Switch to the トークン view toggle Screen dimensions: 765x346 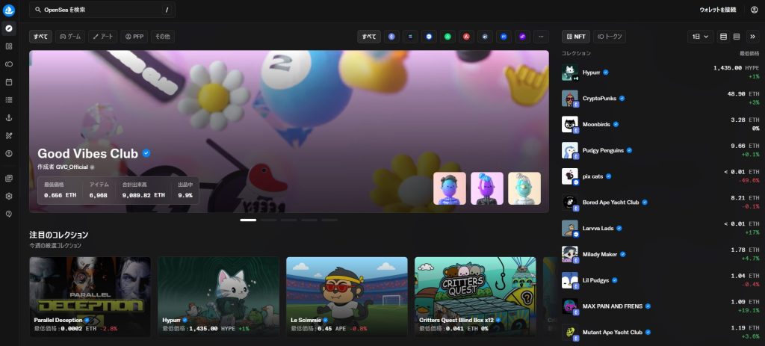(610, 36)
